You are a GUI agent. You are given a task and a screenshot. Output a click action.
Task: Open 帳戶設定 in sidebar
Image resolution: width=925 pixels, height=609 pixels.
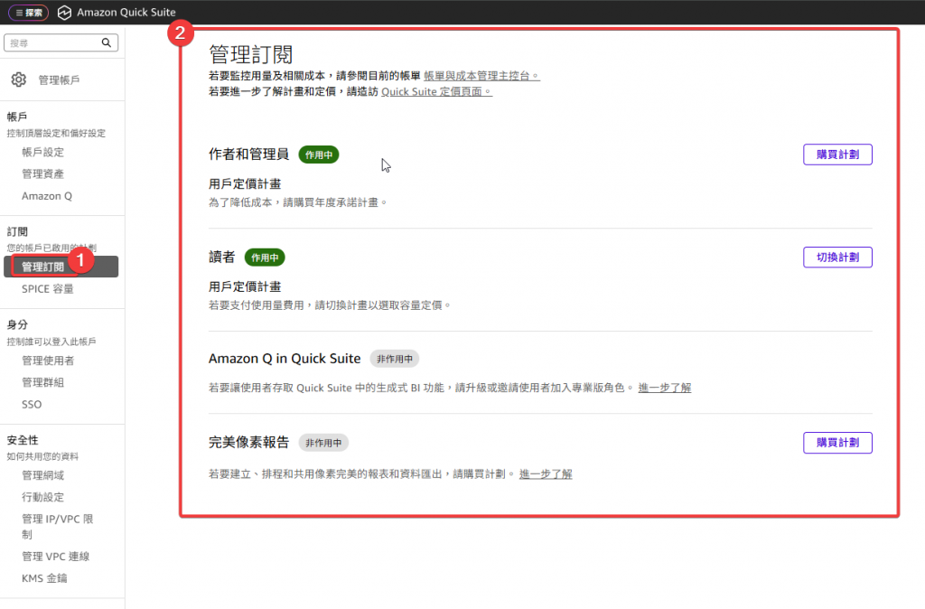[x=43, y=152]
